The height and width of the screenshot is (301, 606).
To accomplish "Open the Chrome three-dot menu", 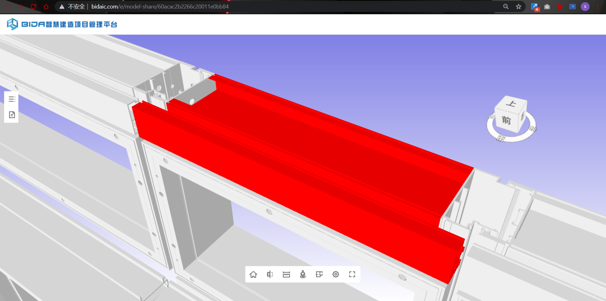I will point(598,6).
